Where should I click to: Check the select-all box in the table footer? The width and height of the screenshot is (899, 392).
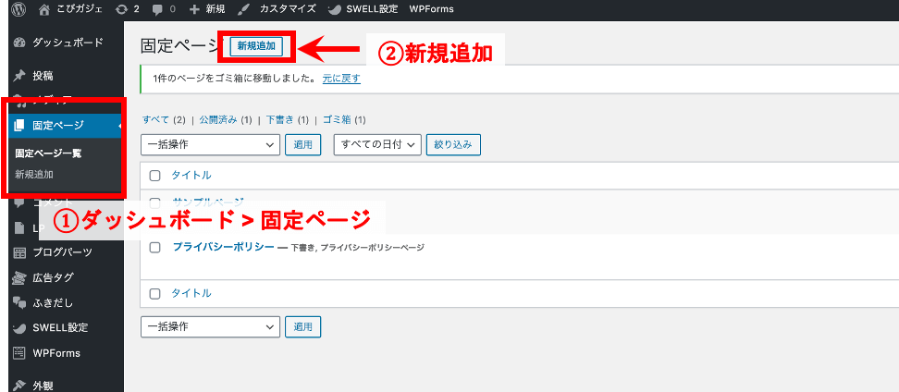pyautogui.click(x=154, y=293)
